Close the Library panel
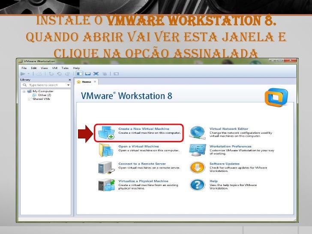Viewport: 312px width, 234px height. 69,80
